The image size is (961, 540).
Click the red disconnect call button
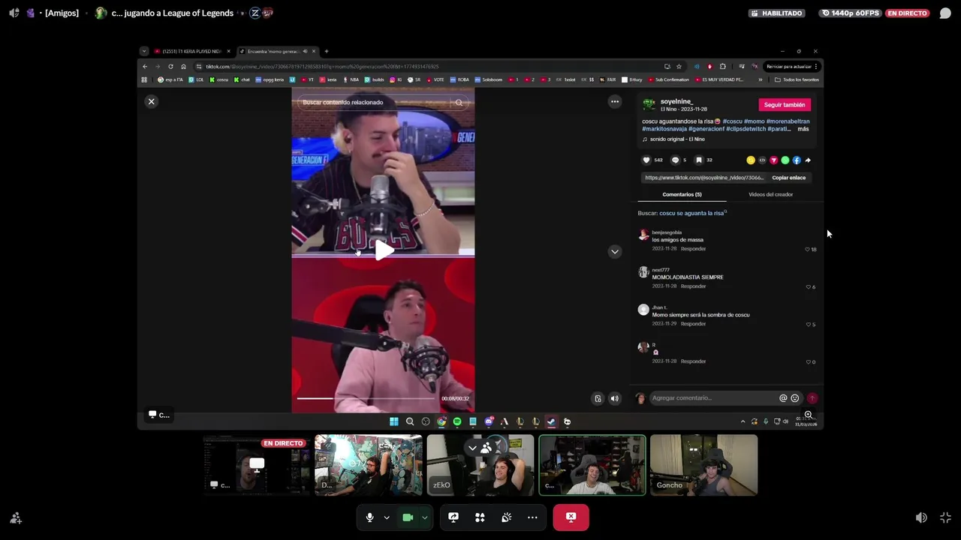point(571,517)
